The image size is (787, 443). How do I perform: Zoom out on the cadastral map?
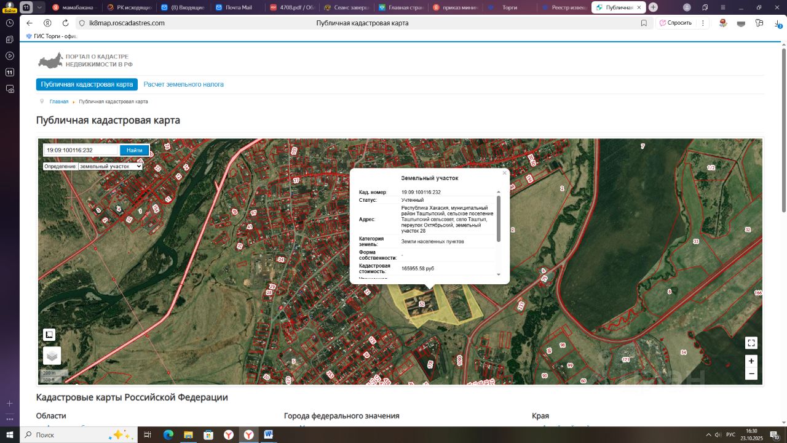pos(751,373)
